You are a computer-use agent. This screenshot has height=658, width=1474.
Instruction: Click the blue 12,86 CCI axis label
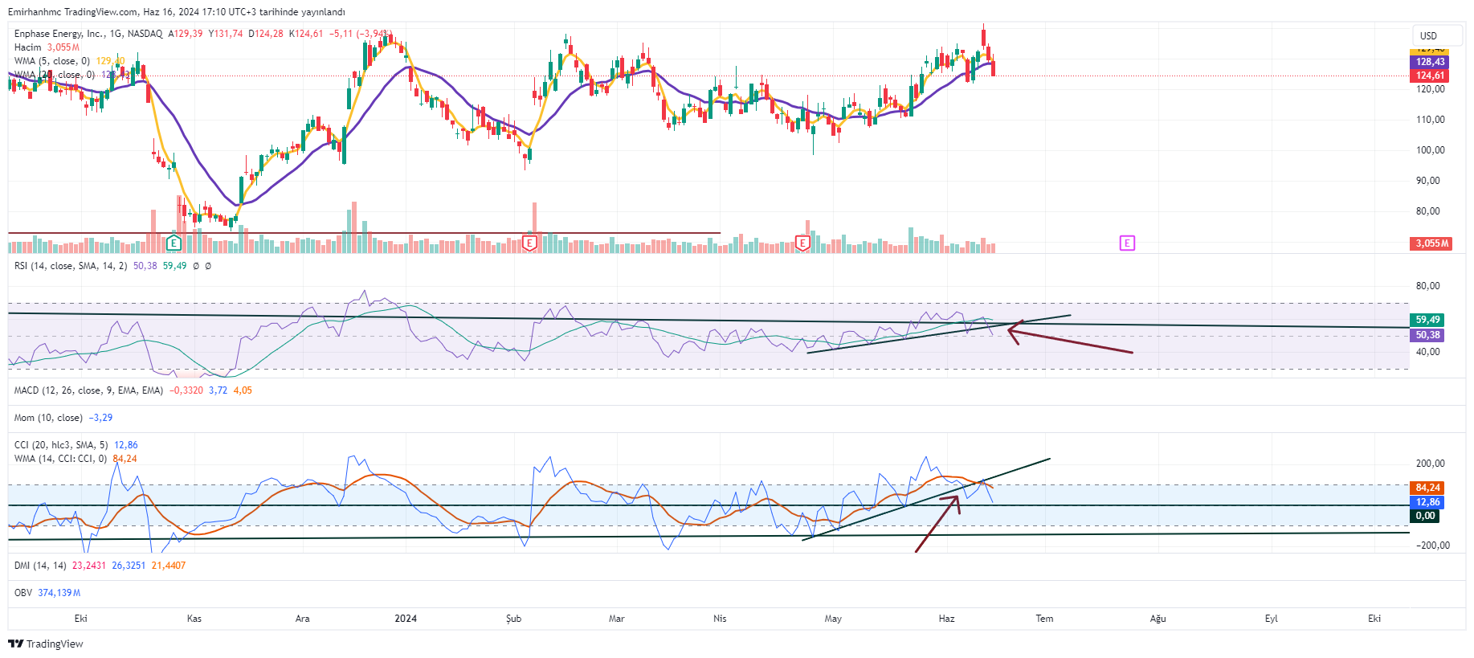pyautogui.click(x=1428, y=502)
